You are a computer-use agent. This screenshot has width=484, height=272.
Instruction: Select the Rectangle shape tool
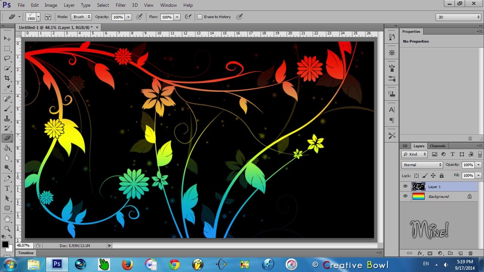click(x=7, y=208)
